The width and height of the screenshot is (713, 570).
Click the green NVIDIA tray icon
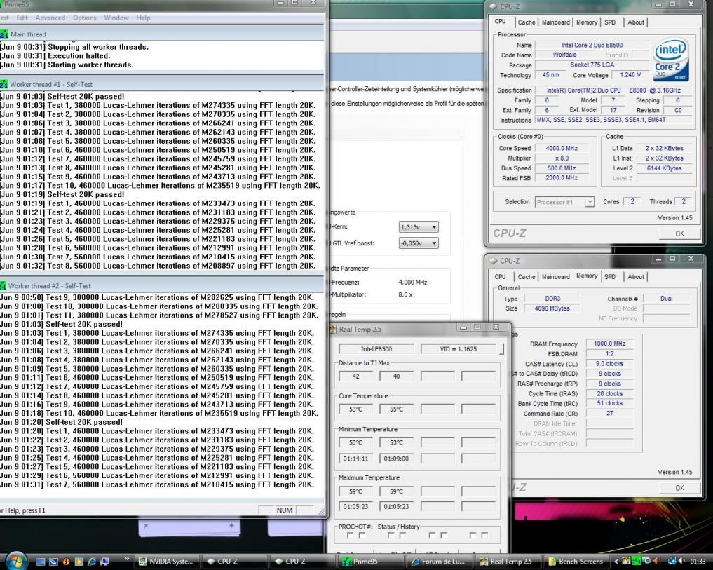pyautogui.click(x=637, y=560)
